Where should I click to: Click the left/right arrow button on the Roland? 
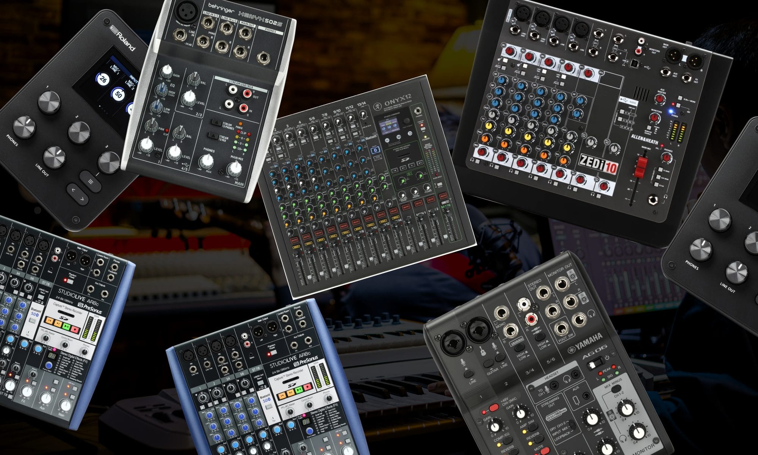coord(78,194)
